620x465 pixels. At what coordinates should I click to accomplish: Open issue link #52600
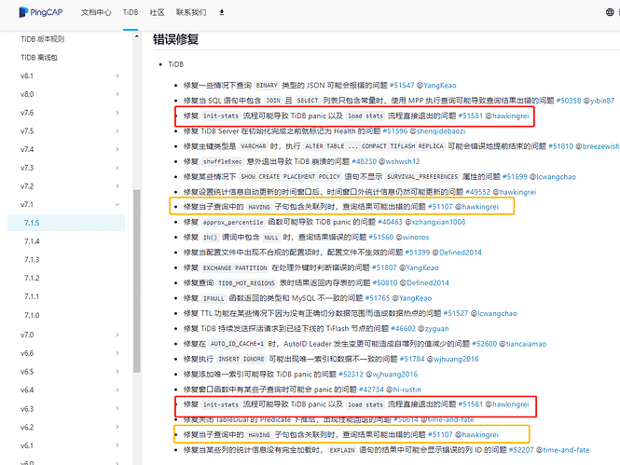pyautogui.click(x=485, y=344)
